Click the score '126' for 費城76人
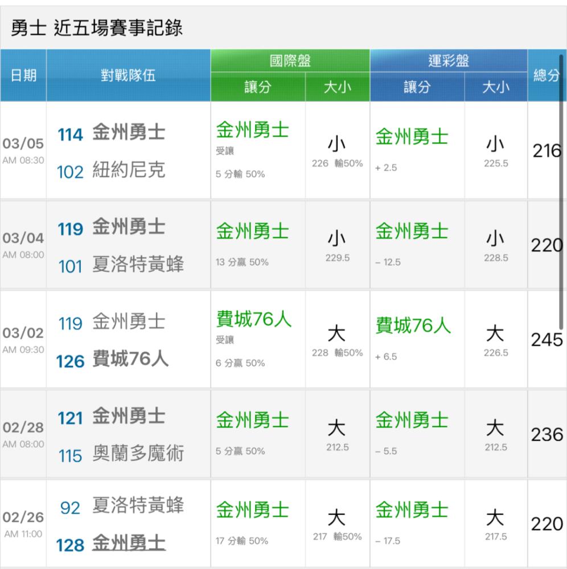 coord(70,361)
